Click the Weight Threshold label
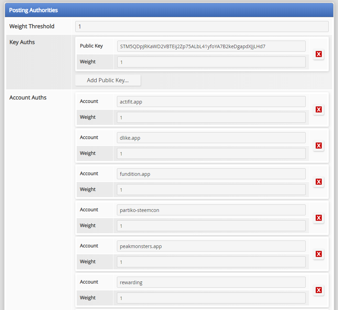Viewport: 338px width, 310px height. tap(32, 26)
